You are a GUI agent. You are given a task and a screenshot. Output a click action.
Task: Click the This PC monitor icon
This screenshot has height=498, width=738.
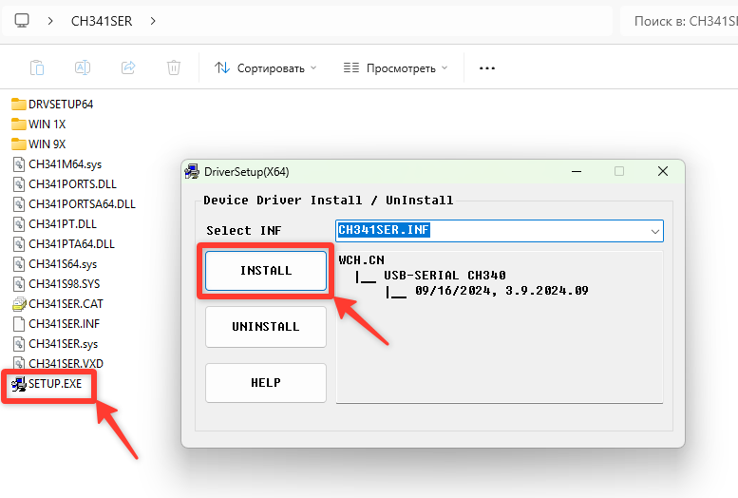tap(23, 20)
